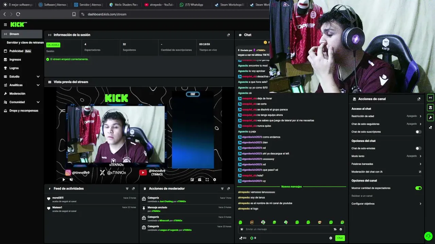
Task: Click the Just Chatting category link
Action: point(166,201)
